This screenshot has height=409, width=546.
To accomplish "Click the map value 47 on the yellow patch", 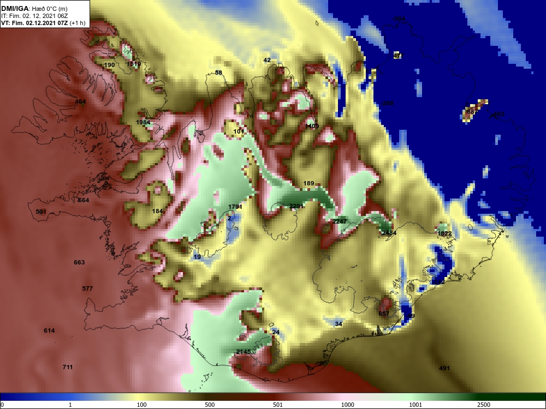I will click(x=397, y=56).
